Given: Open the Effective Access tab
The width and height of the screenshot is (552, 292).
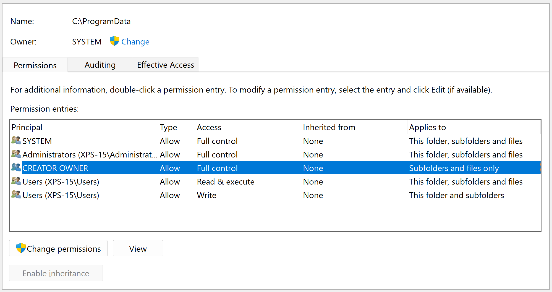Looking at the screenshot, I should point(166,65).
